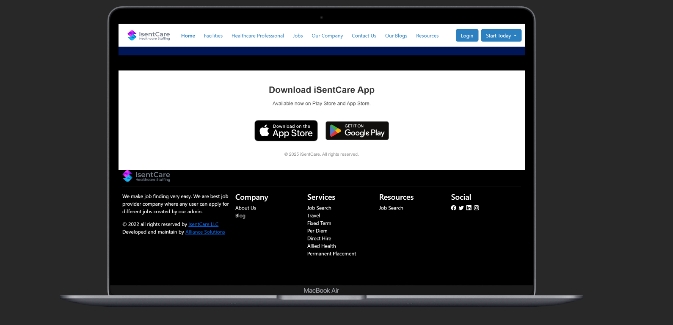Click the IsentCare logo in header
This screenshot has height=325, width=673.
tap(149, 36)
